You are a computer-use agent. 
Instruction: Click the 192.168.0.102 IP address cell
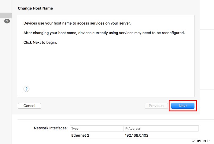click(136, 135)
